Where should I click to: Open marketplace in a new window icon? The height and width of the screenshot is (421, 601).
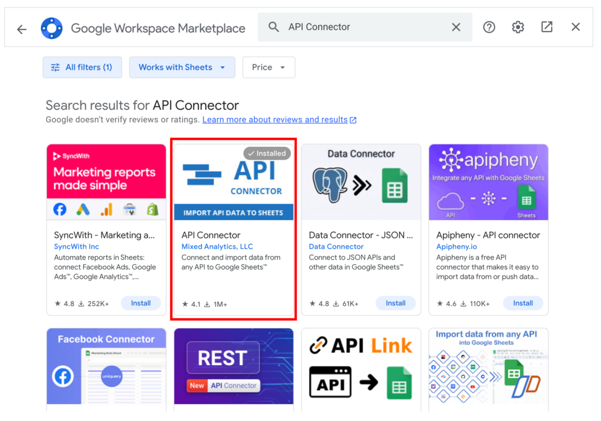click(x=546, y=27)
